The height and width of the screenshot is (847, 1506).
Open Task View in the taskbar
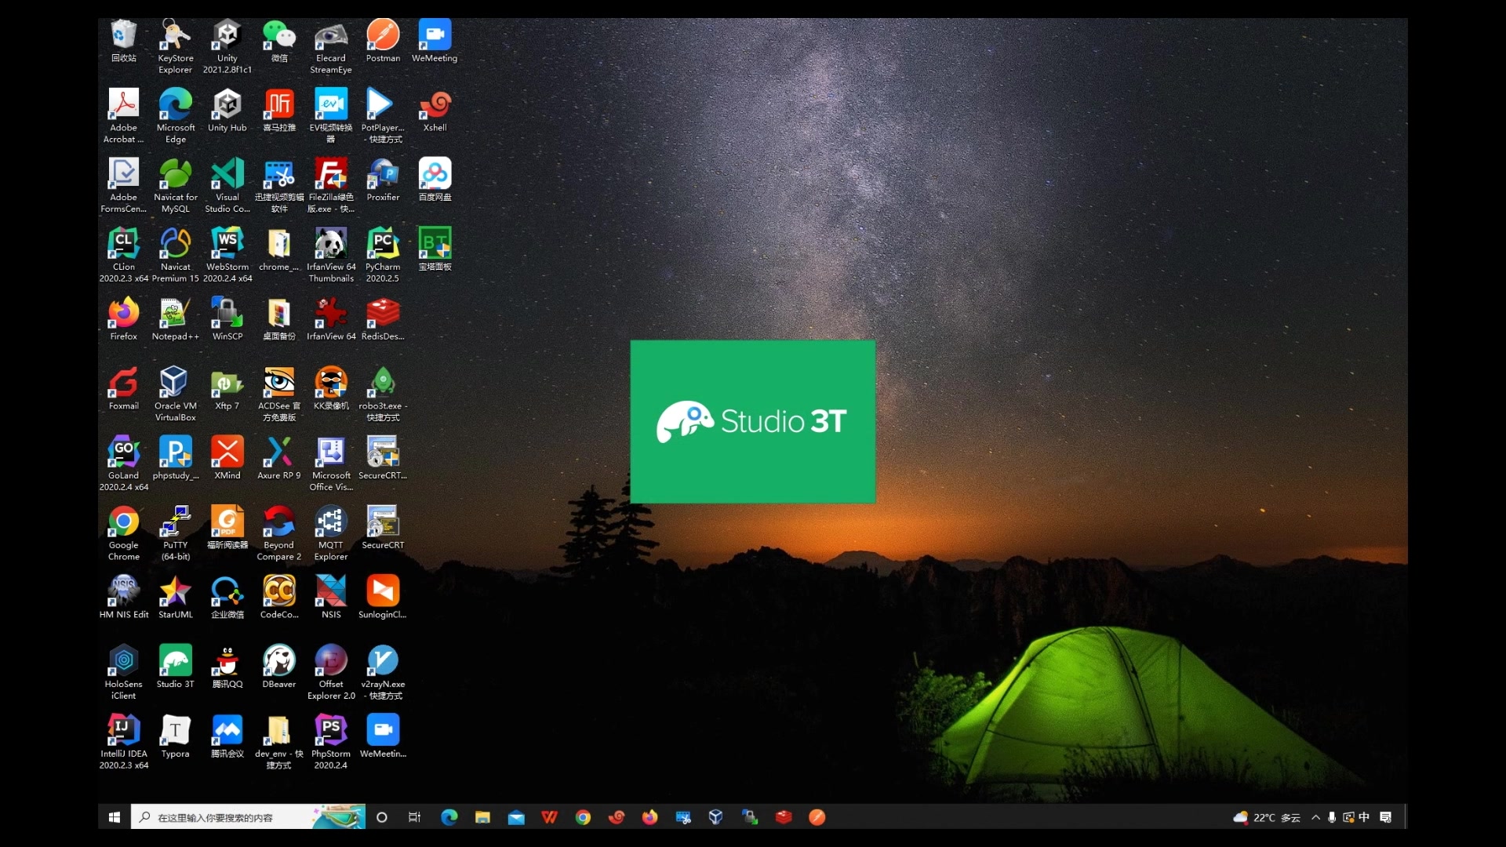(414, 817)
